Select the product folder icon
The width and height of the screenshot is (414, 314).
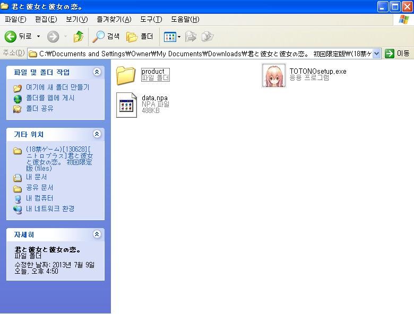[x=126, y=75]
